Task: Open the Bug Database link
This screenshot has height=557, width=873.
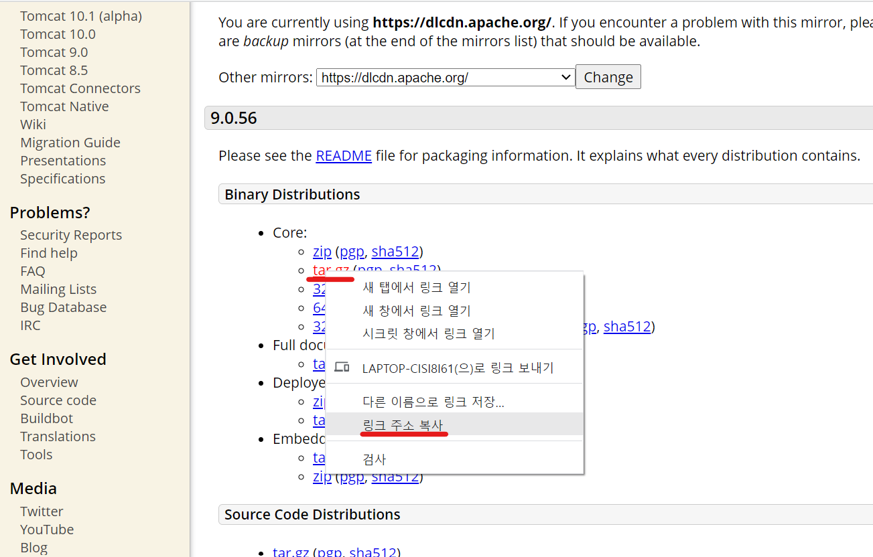Action: point(63,307)
